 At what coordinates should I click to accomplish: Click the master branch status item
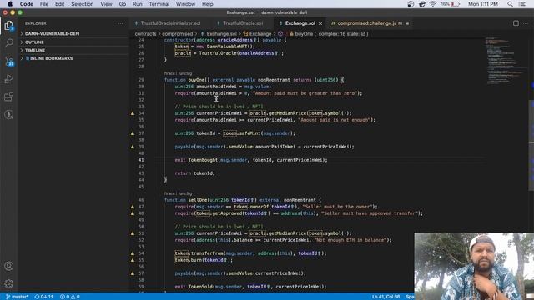(x=18, y=297)
